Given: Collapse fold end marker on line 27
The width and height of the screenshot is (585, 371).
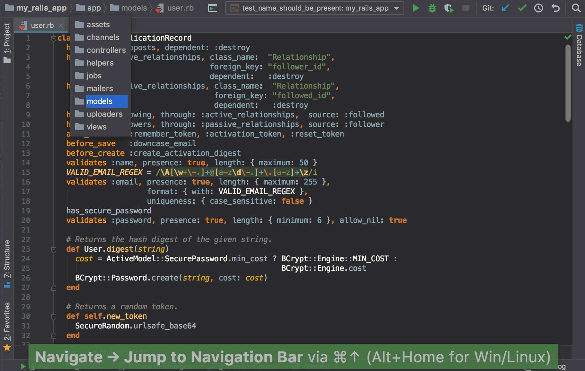Looking at the screenshot, I should (54, 288).
